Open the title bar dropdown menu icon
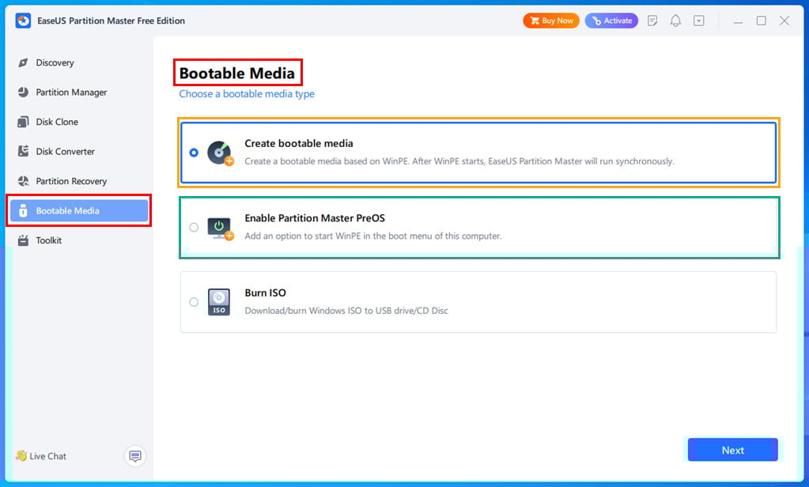This screenshot has width=809, height=487. 698,21
